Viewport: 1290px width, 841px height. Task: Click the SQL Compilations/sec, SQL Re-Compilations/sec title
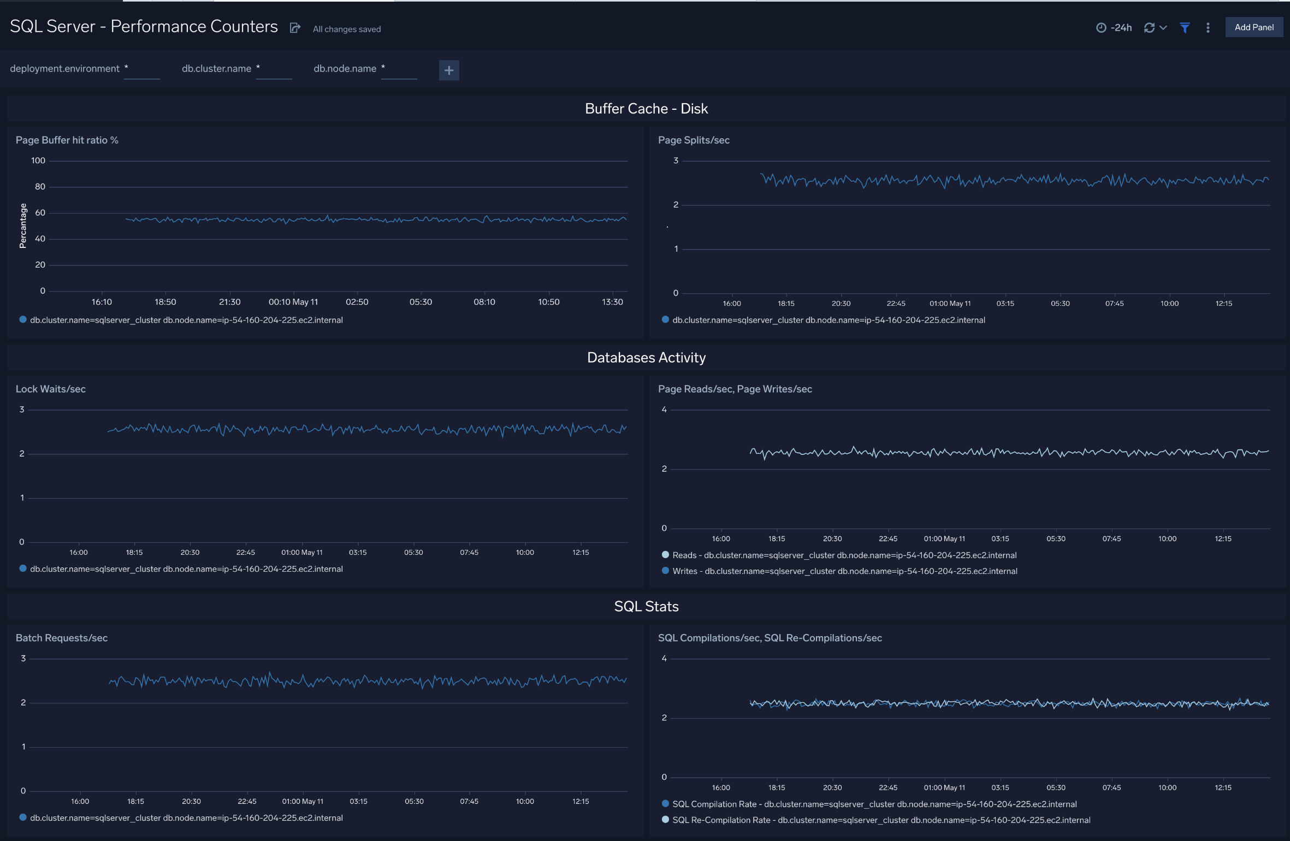(x=770, y=638)
